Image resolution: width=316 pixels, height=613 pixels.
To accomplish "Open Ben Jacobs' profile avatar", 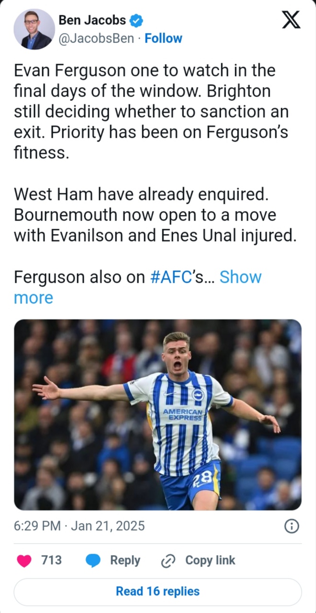I will pos(34,29).
